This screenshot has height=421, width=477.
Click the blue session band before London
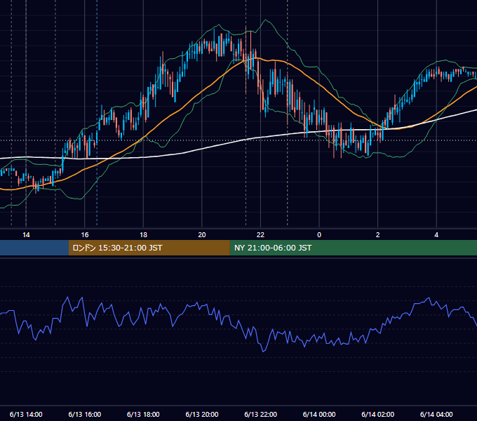pos(34,248)
